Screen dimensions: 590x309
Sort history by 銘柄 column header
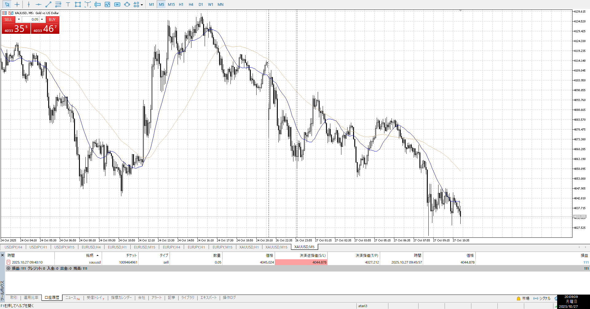90,255
